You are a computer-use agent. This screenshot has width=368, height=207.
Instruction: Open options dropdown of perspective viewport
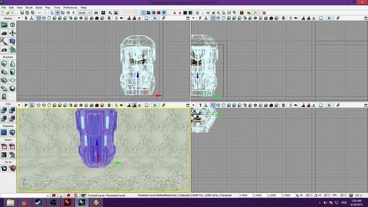click(x=19, y=105)
